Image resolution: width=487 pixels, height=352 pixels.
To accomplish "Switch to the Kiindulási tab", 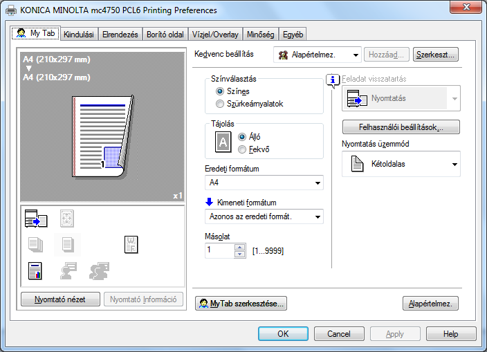I will click(x=79, y=35).
